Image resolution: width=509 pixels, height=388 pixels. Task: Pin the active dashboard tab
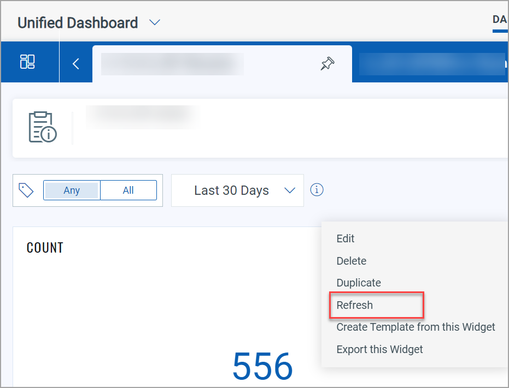coord(327,63)
